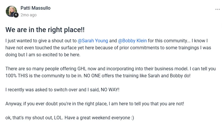Click the ":)" smiley at the post end
The image size is (222, 126).
(132, 118)
